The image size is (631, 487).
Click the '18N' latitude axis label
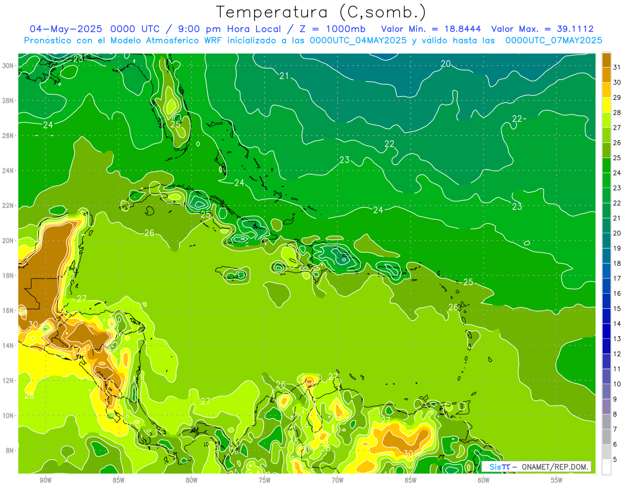[8, 275]
